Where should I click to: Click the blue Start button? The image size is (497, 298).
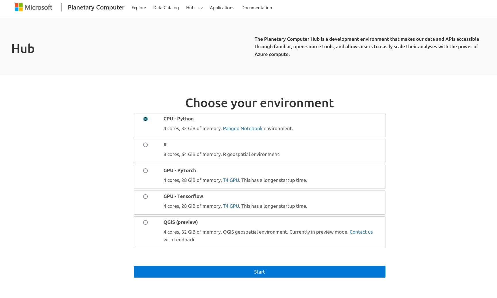click(259, 272)
